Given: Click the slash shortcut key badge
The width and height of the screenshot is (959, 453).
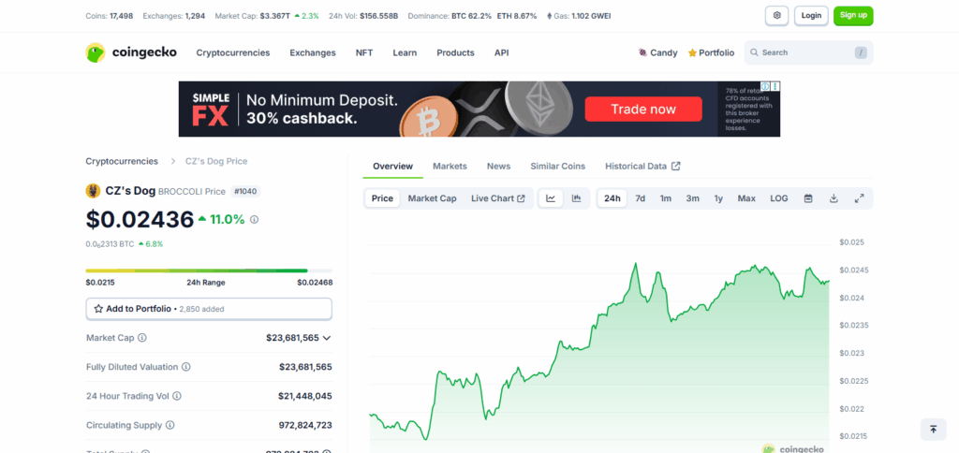Looking at the screenshot, I should [x=861, y=53].
